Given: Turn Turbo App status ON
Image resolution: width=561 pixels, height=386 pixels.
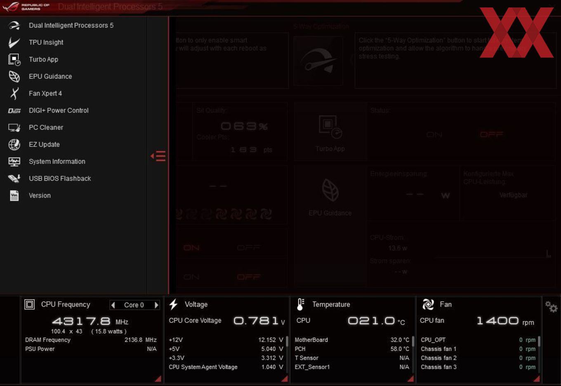Looking at the screenshot, I should 434,135.
